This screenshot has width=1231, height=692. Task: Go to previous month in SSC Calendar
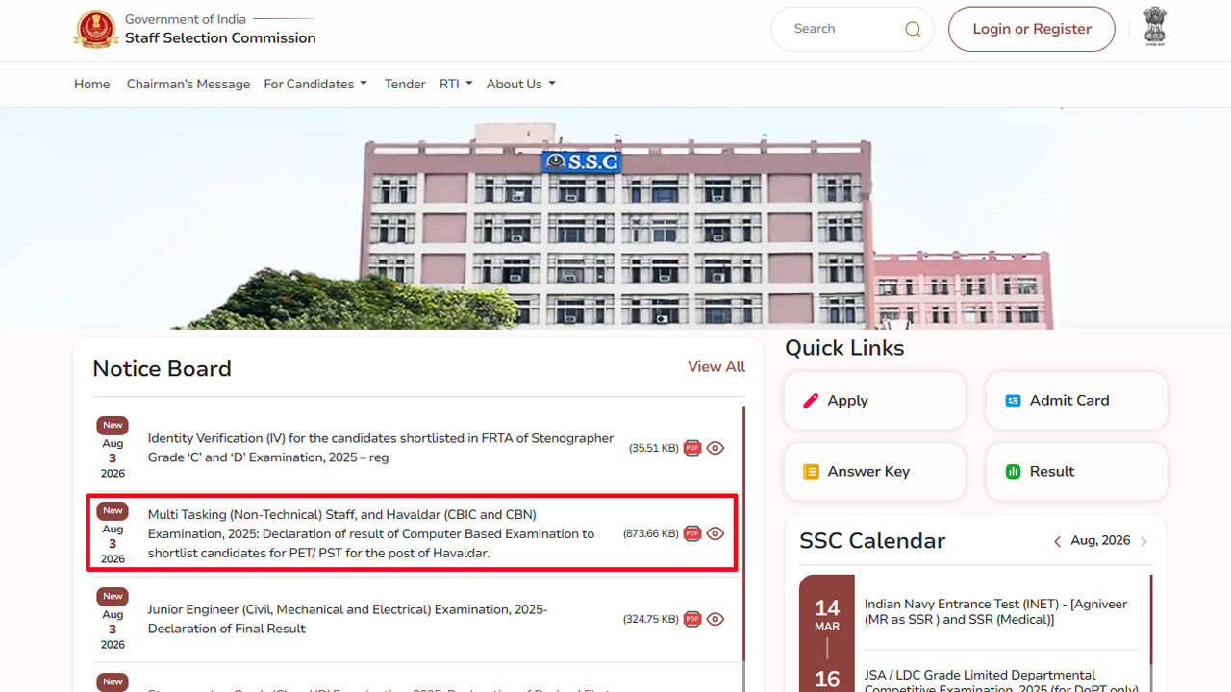click(1057, 541)
